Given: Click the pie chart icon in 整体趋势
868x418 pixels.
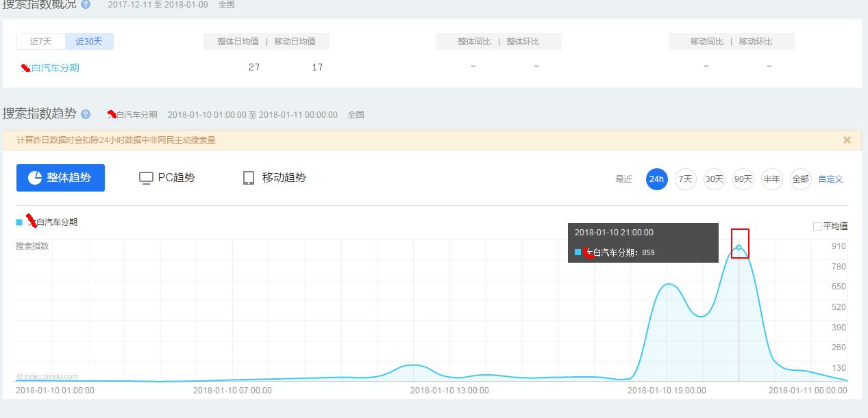Looking at the screenshot, I should pyautogui.click(x=36, y=178).
